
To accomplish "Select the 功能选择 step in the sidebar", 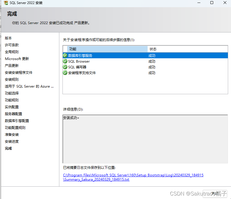I will [12, 93].
